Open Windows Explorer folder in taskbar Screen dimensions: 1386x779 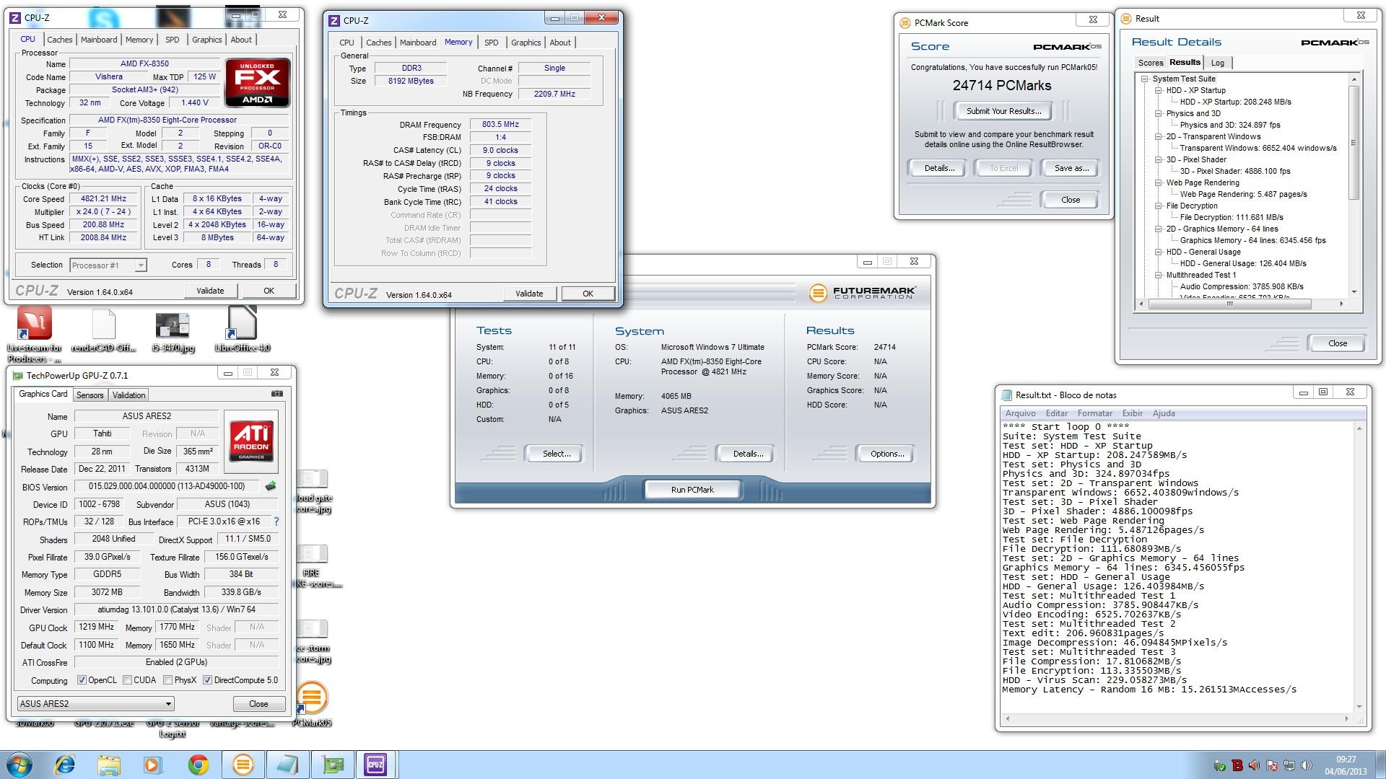pyautogui.click(x=109, y=765)
